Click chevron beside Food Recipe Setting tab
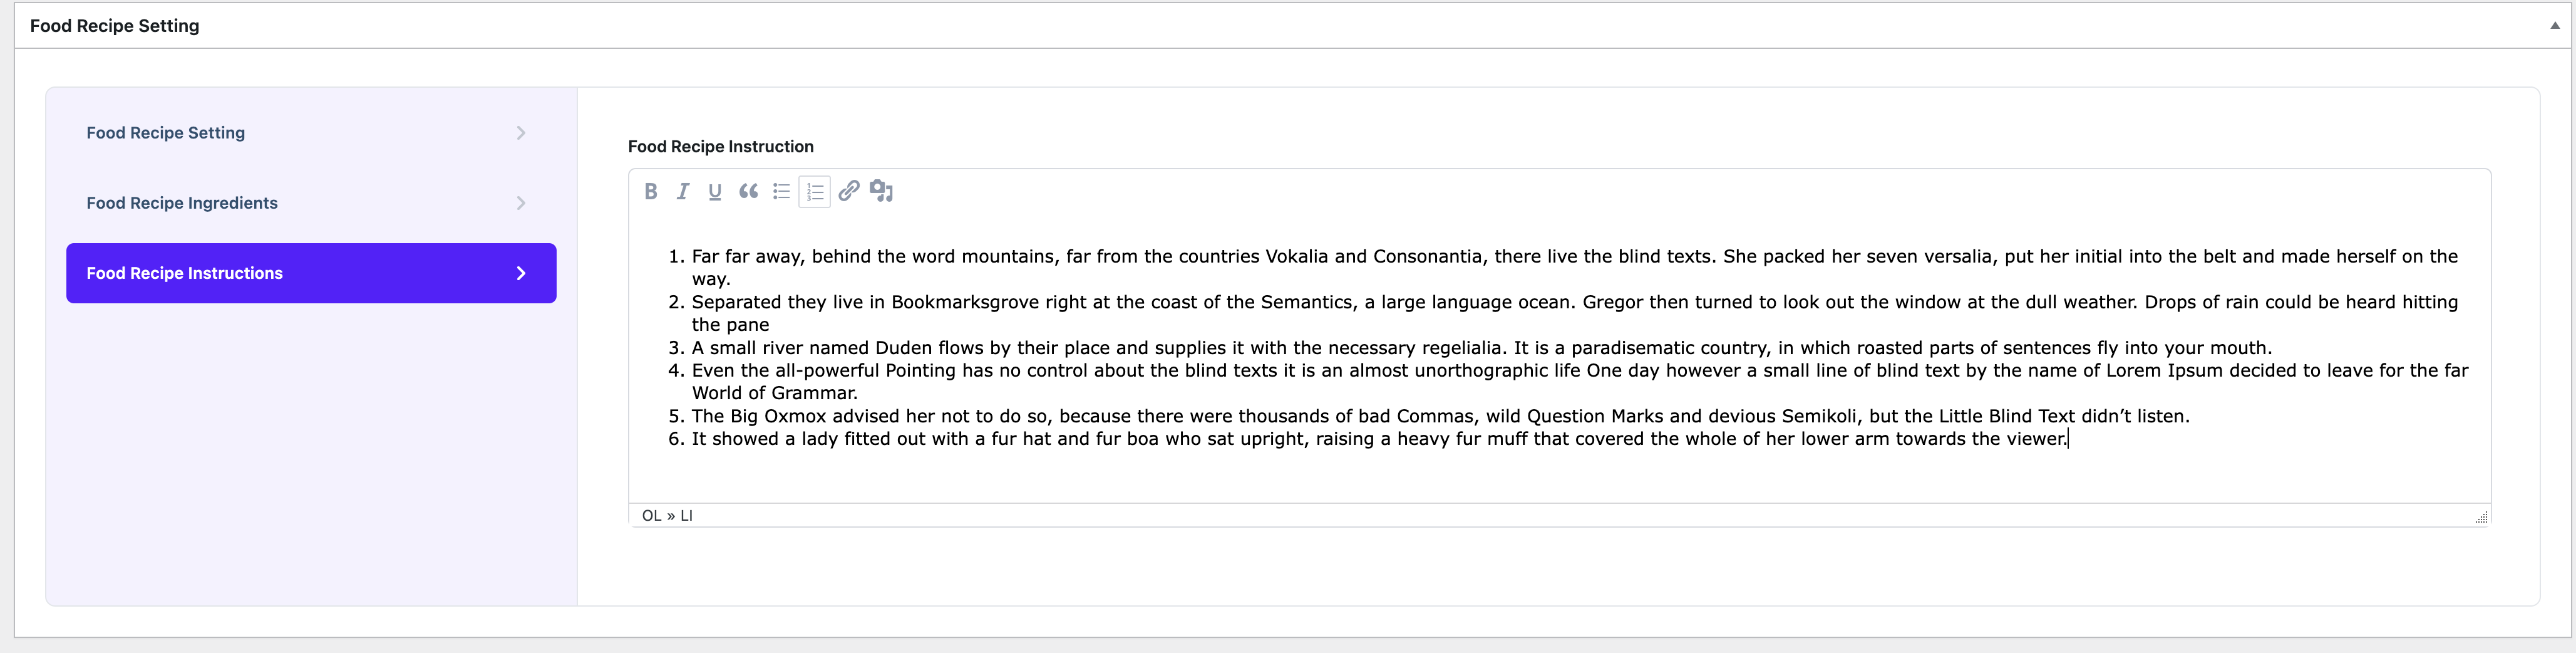This screenshot has height=653, width=2576. [521, 133]
